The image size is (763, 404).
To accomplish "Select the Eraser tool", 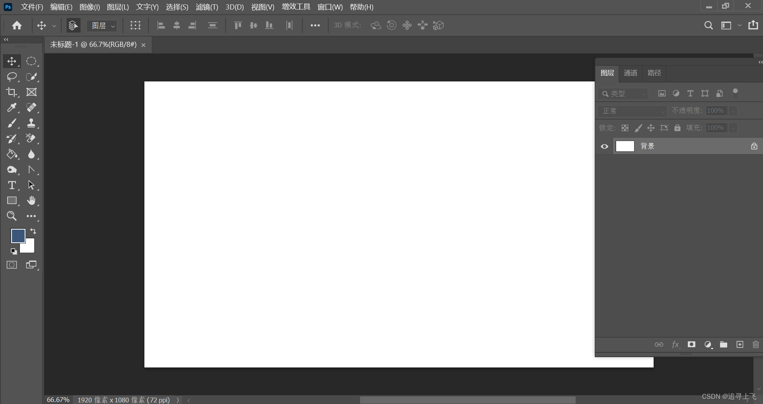I will click(x=31, y=139).
